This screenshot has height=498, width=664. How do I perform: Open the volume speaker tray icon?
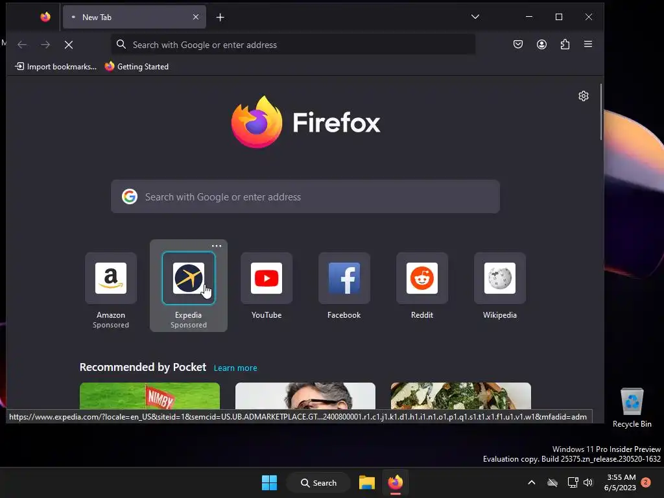(587, 482)
